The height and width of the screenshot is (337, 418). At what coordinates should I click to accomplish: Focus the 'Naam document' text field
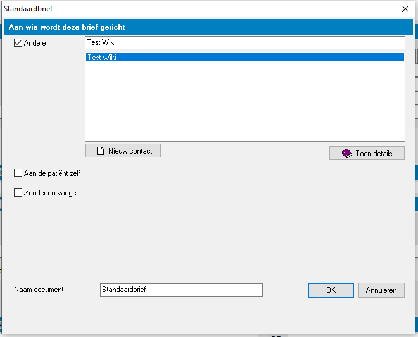click(x=181, y=290)
